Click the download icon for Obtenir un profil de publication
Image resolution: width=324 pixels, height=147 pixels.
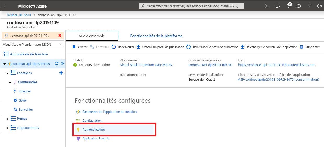tap(139, 47)
